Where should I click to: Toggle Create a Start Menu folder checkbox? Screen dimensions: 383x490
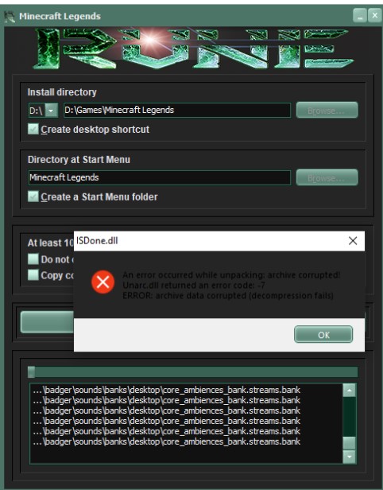(33, 196)
